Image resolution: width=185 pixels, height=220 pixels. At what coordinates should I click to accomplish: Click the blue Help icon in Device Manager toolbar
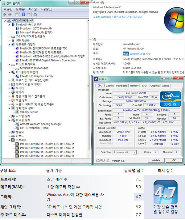23,15
